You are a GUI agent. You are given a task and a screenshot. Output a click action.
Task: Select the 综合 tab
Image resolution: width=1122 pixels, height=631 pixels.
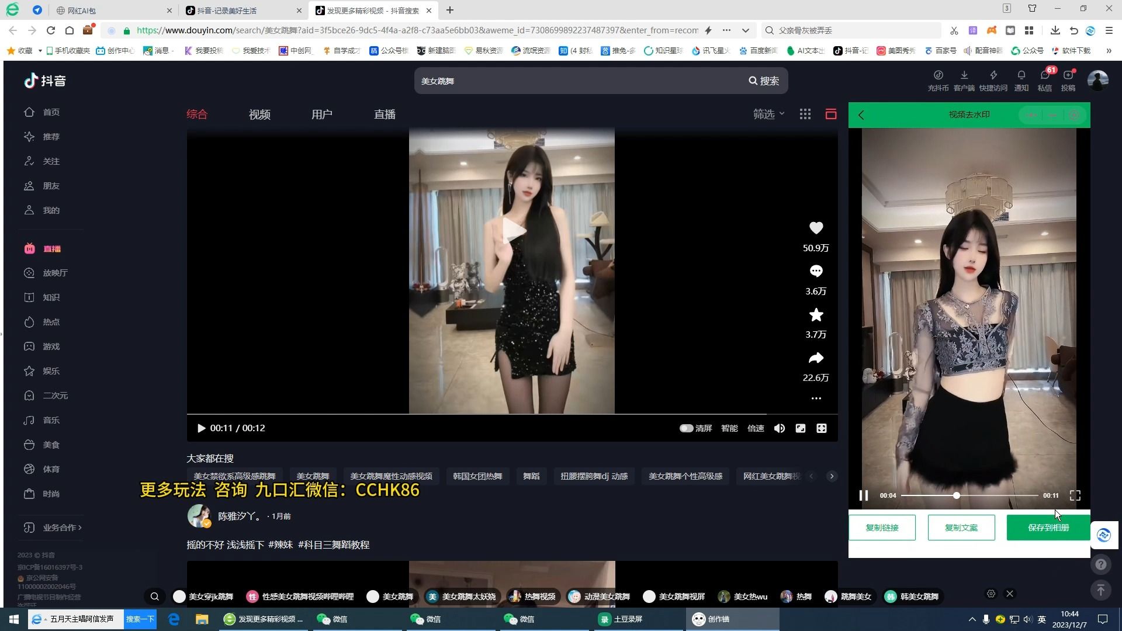click(x=197, y=114)
